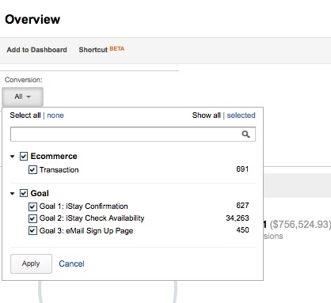Collapse the Ecommerce group arrow
This screenshot has width=331, height=303.
click(12, 157)
